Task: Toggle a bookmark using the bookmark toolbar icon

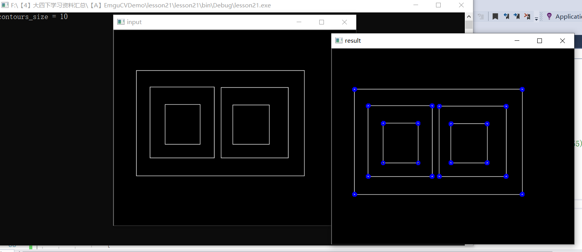Action: tap(496, 16)
